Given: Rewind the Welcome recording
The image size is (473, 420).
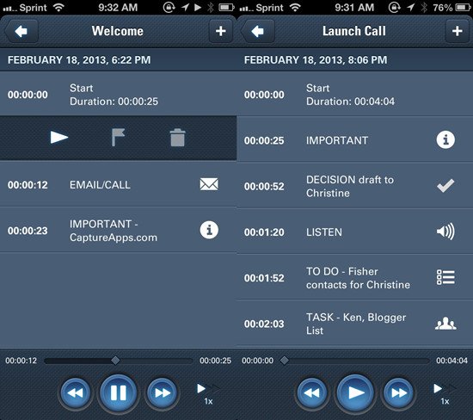Looking at the screenshot, I should pyautogui.click(x=75, y=392).
